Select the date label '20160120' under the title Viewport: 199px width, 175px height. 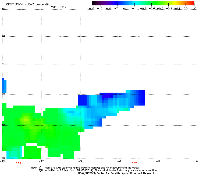pyautogui.click(x=58, y=7)
